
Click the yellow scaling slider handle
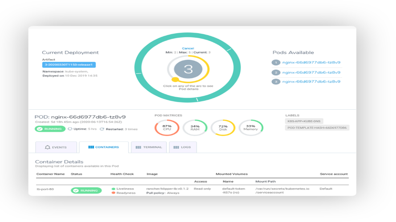click(175, 80)
